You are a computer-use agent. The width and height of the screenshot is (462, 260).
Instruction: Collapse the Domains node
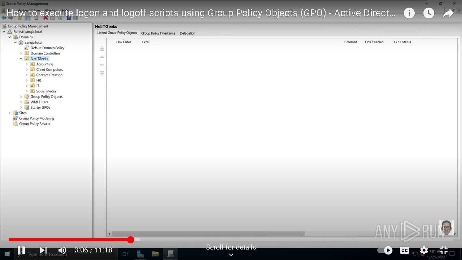point(10,37)
